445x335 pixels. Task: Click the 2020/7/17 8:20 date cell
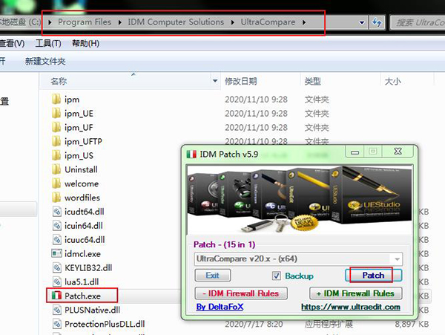(x=254, y=324)
